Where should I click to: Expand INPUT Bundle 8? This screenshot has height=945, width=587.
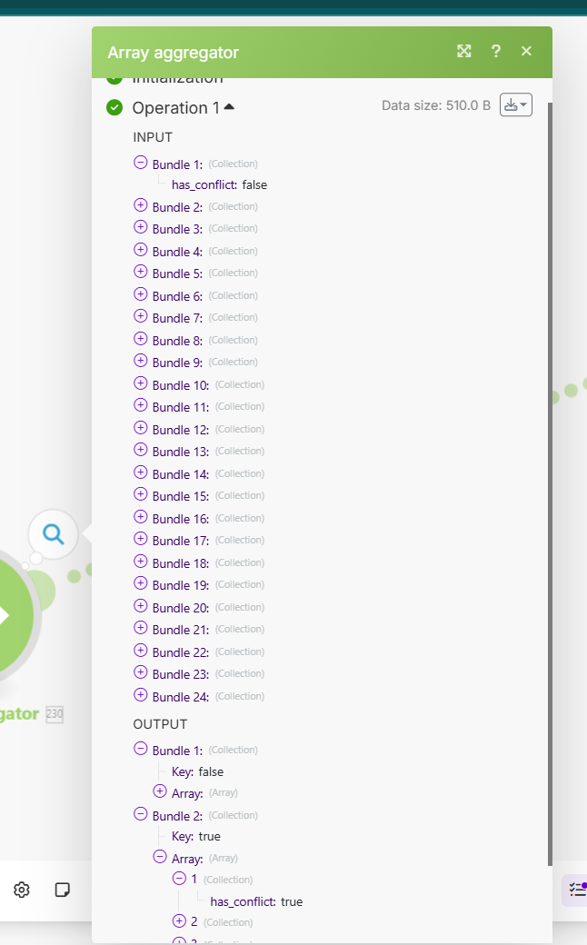tap(141, 339)
